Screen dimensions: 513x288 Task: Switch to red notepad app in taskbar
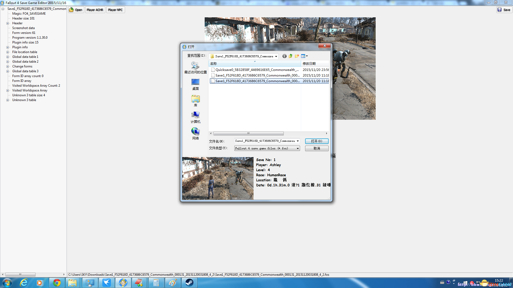[139, 283]
